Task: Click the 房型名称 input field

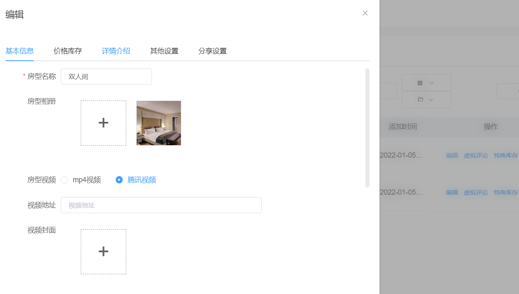Action: [106, 76]
